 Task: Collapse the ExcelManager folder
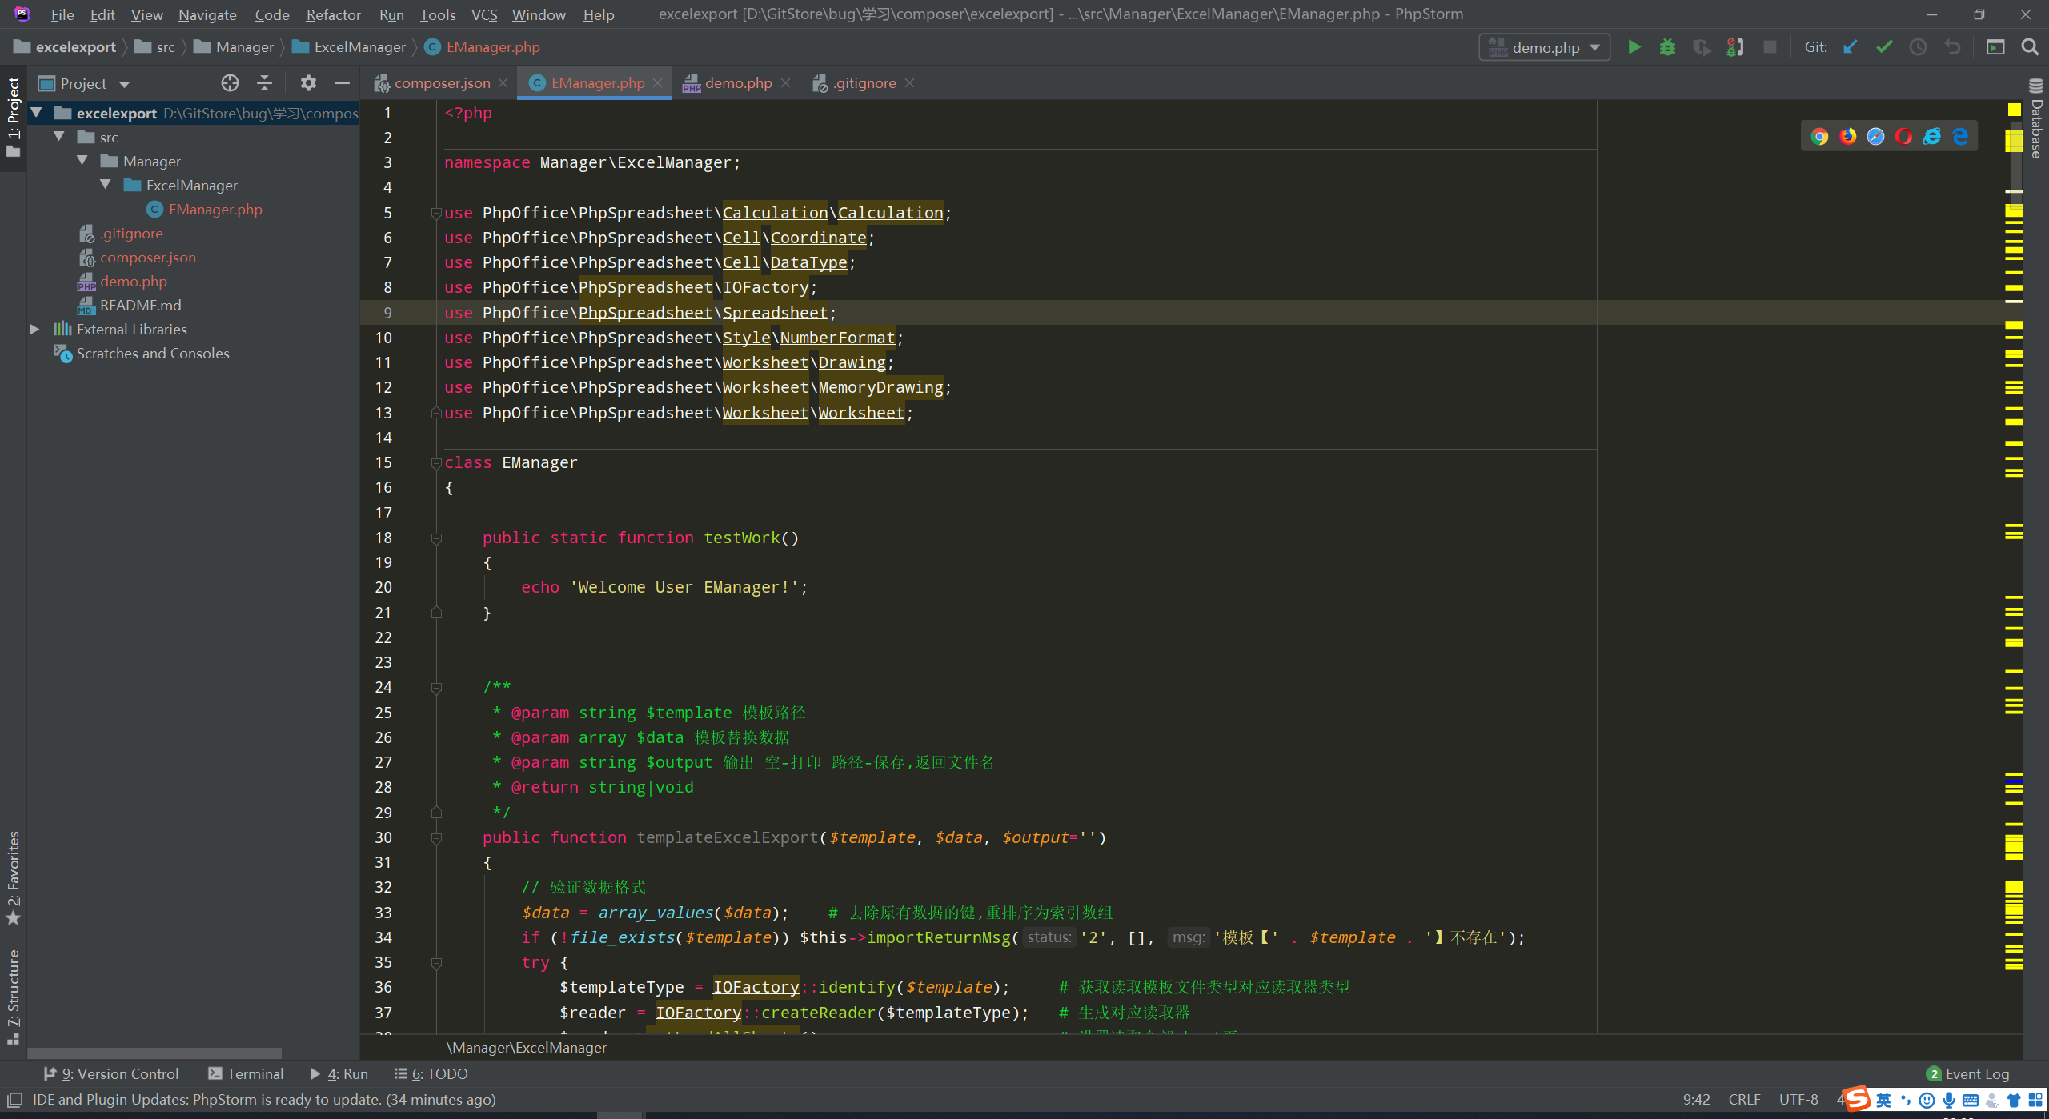click(106, 185)
